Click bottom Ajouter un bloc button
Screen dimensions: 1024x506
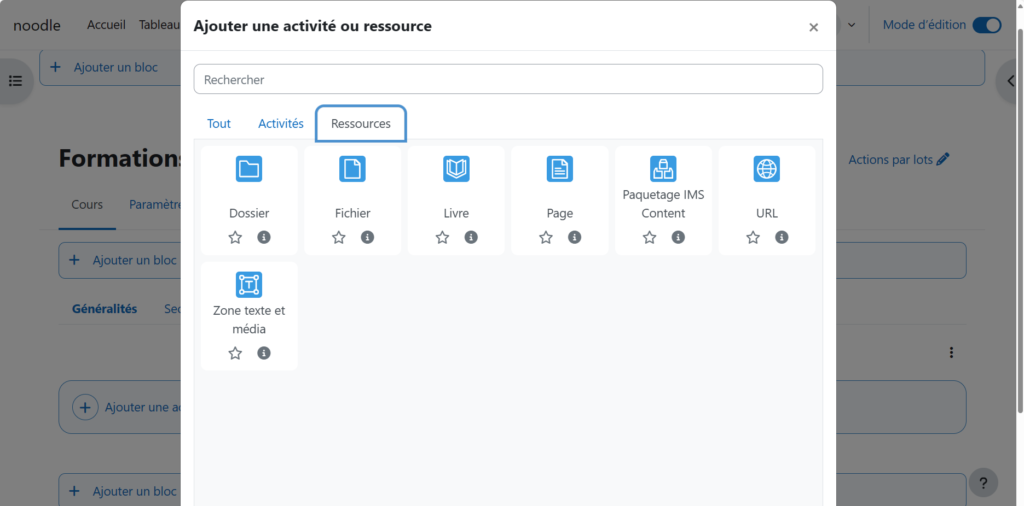120,490
